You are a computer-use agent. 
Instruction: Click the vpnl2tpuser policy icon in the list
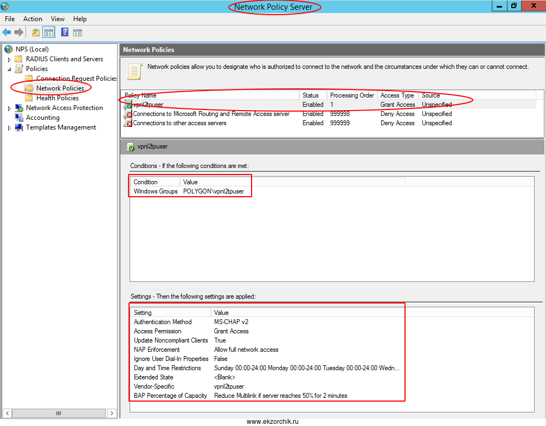128,105
